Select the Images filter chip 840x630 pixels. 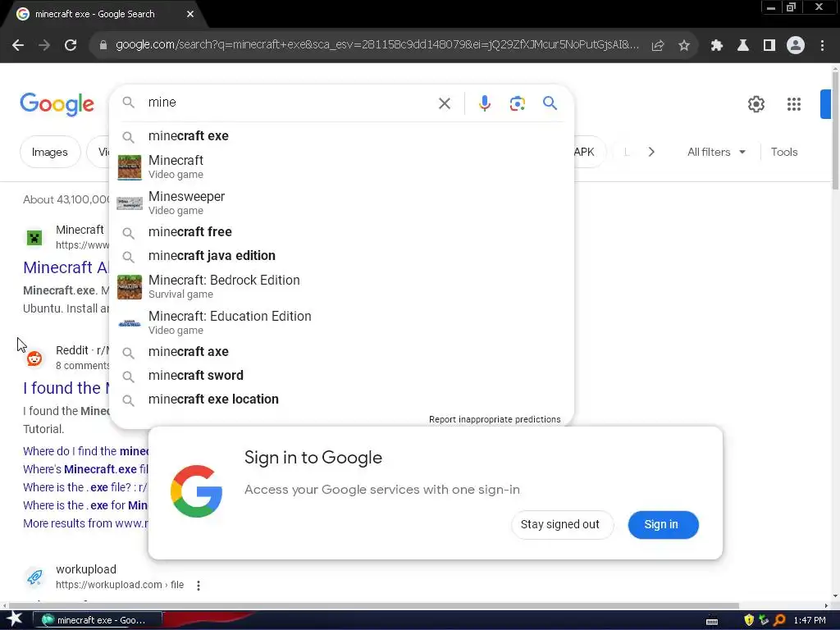(50, 152)
